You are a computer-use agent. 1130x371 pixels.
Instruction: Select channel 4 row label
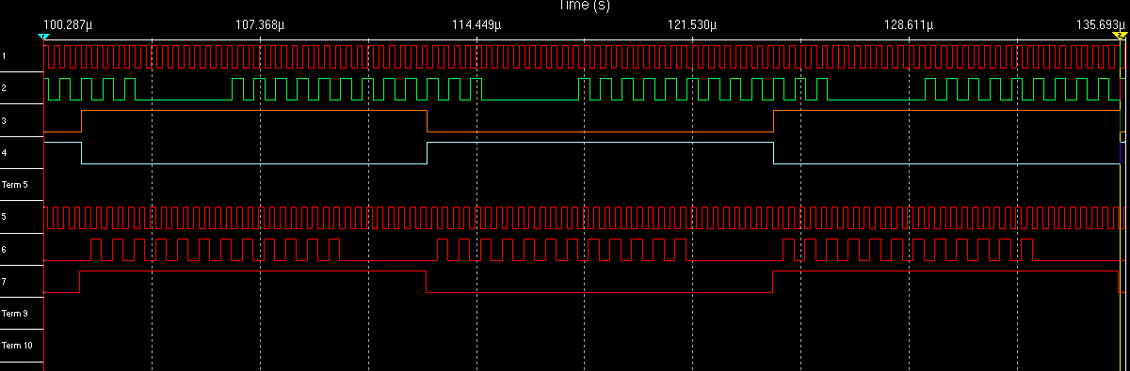pyautogui.click(x=5, y=152)
